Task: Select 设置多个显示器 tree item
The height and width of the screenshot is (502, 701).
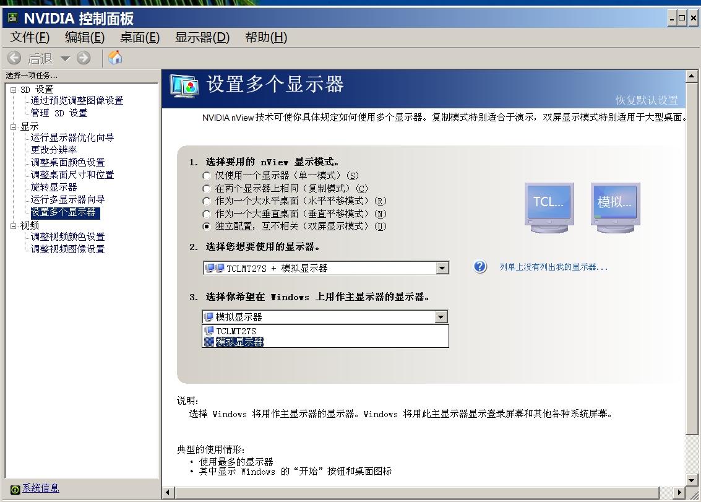Action: click(65, 212)
